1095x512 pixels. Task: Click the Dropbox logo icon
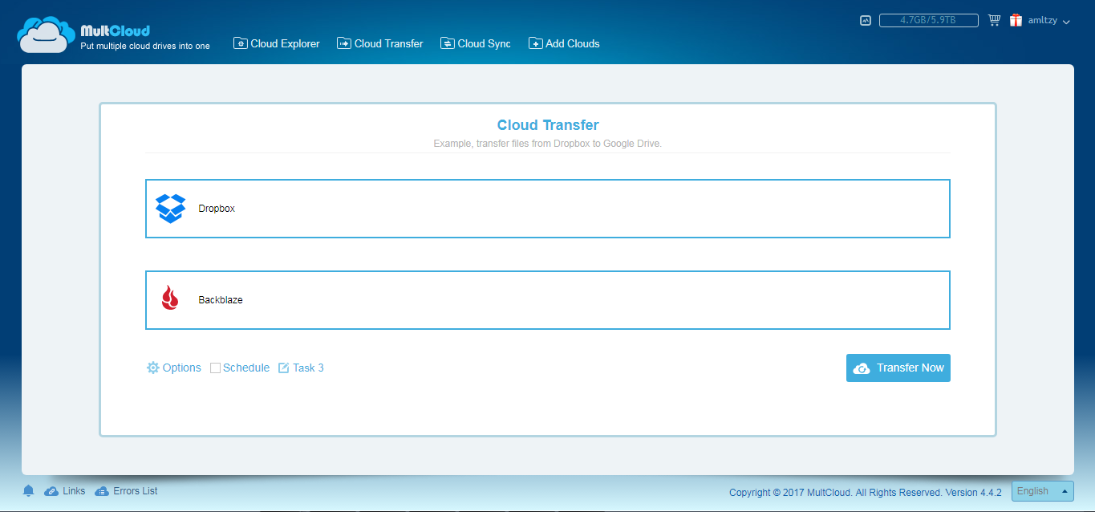170,209
